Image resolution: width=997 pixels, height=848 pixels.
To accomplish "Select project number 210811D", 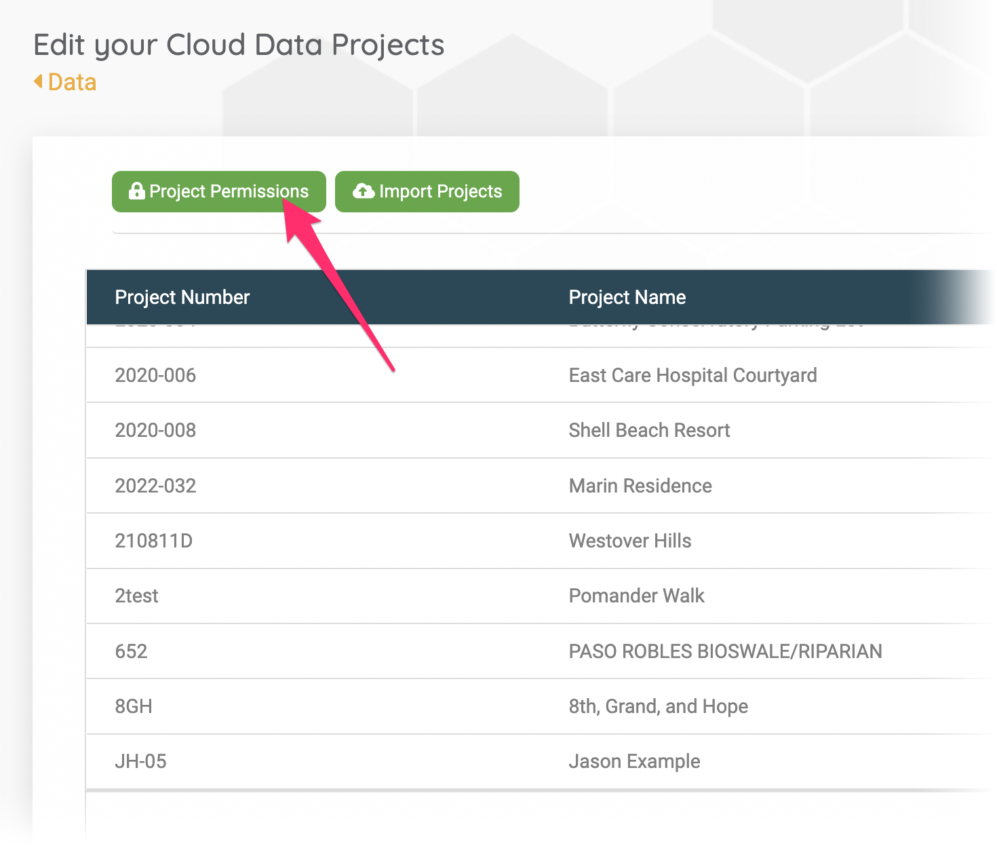I will click(154, 541).
